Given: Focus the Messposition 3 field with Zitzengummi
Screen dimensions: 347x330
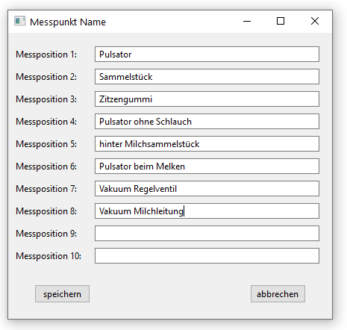Looking at the screenshot, I should coord(207,99).
